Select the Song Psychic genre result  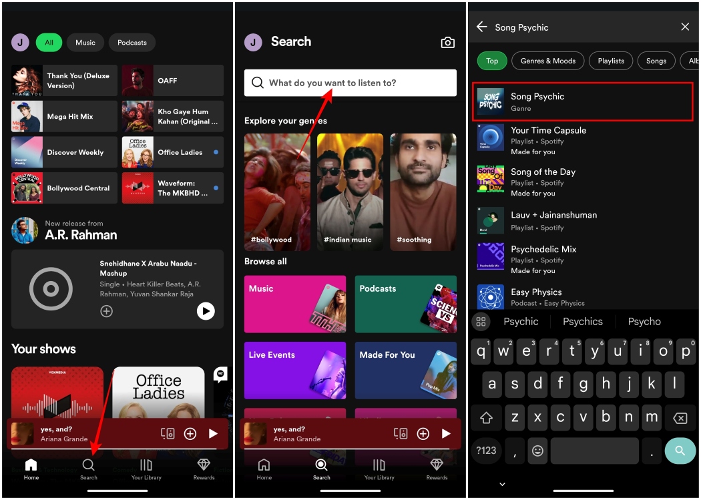pyautogui.click(x=582, y=101)
